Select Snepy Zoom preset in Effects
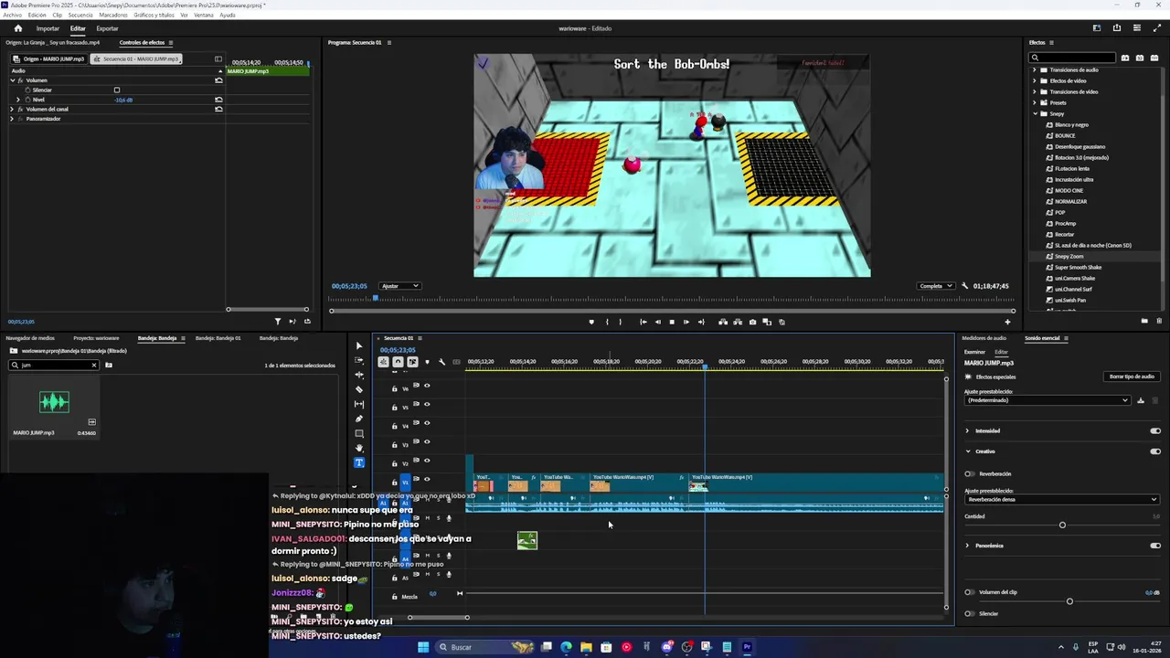The height and width of the screenshot is (658, 1170). [1069, 256]
